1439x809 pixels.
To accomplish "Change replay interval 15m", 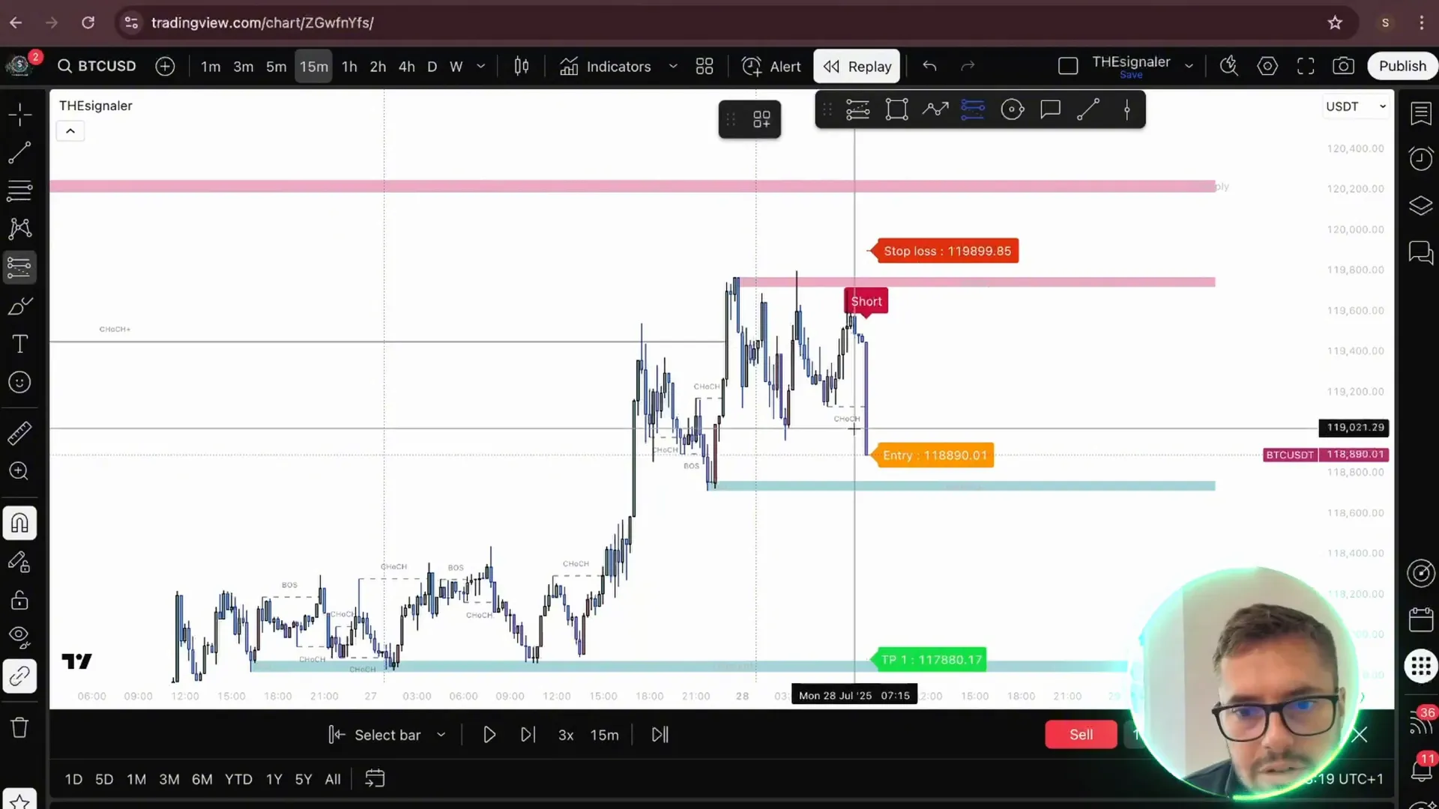I will pos(604,736).
